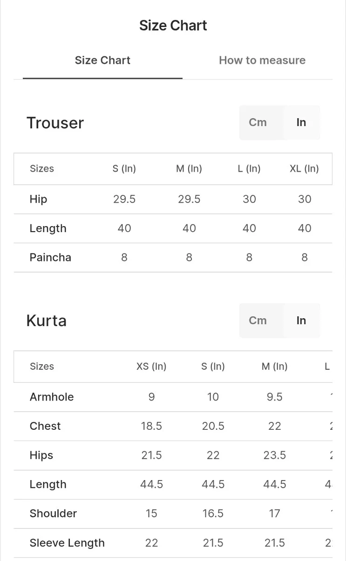Switch Kurta measurements to Cm
This screenshot has height=561, width=346.
258,321
